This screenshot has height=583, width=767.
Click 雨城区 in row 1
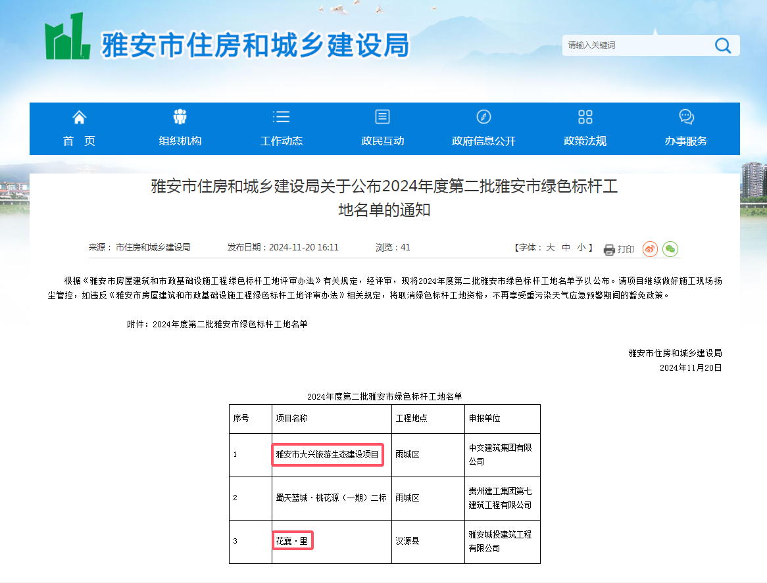point(407,455)
